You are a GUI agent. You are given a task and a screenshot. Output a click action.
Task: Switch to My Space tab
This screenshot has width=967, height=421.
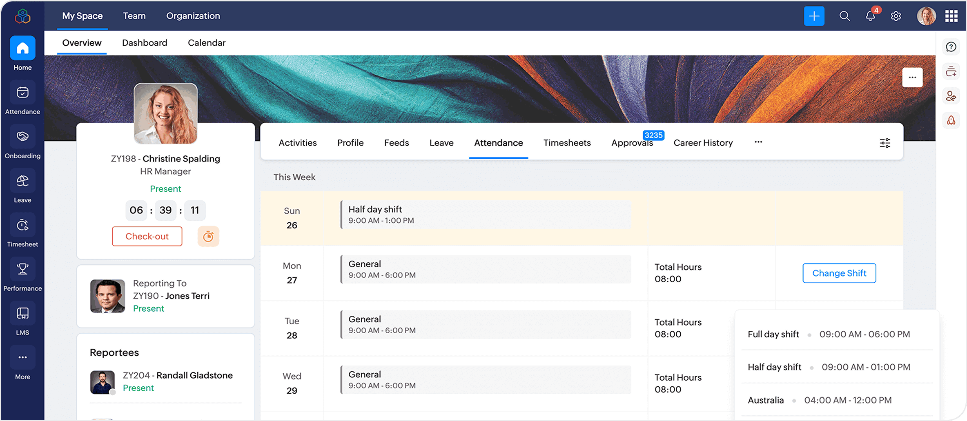click(x=82, y=16)
